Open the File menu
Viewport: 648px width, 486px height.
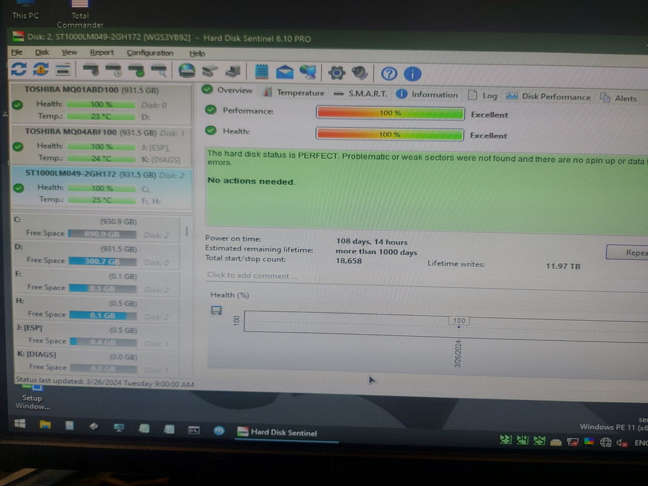click(17, 52)
